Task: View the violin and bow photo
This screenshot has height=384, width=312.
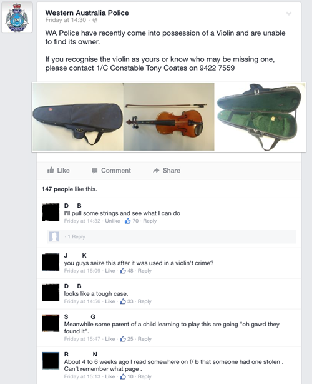Action: [x=169, y=117]
